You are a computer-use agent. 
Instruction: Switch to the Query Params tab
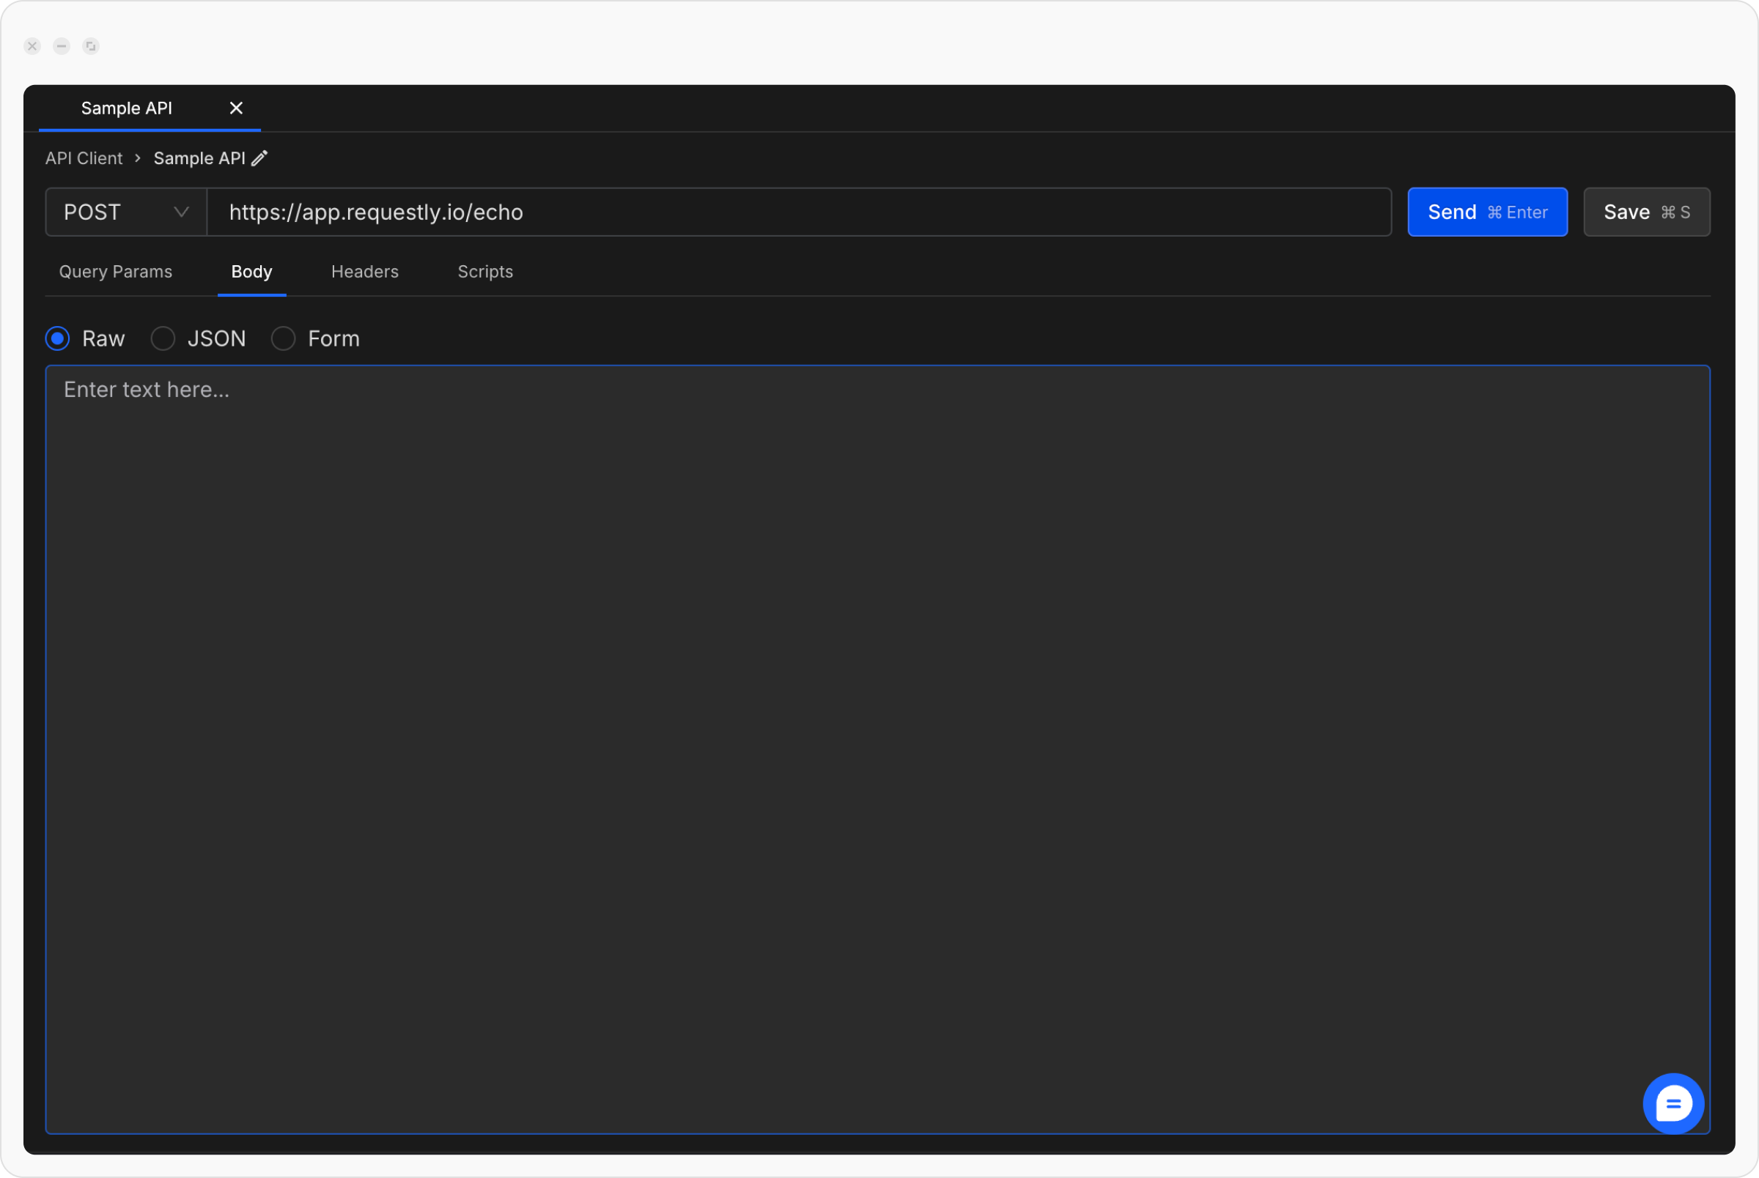(116, 272)
